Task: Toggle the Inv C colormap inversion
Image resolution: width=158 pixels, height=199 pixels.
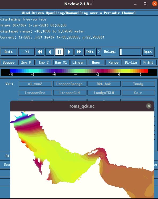Action: [x=44, y=62]
